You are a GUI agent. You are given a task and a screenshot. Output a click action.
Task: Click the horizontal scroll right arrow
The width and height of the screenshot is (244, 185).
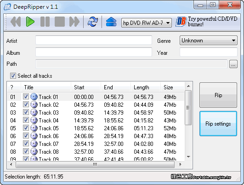(x=180, y=164)
